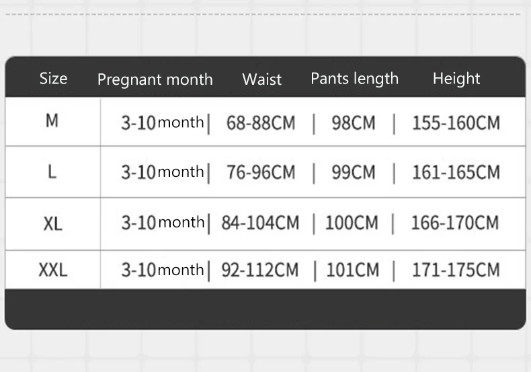Image resolution: width=531 pixels, height=372 pixels.
Task: Select the M size cell
Action: click(x=52, y=121)
